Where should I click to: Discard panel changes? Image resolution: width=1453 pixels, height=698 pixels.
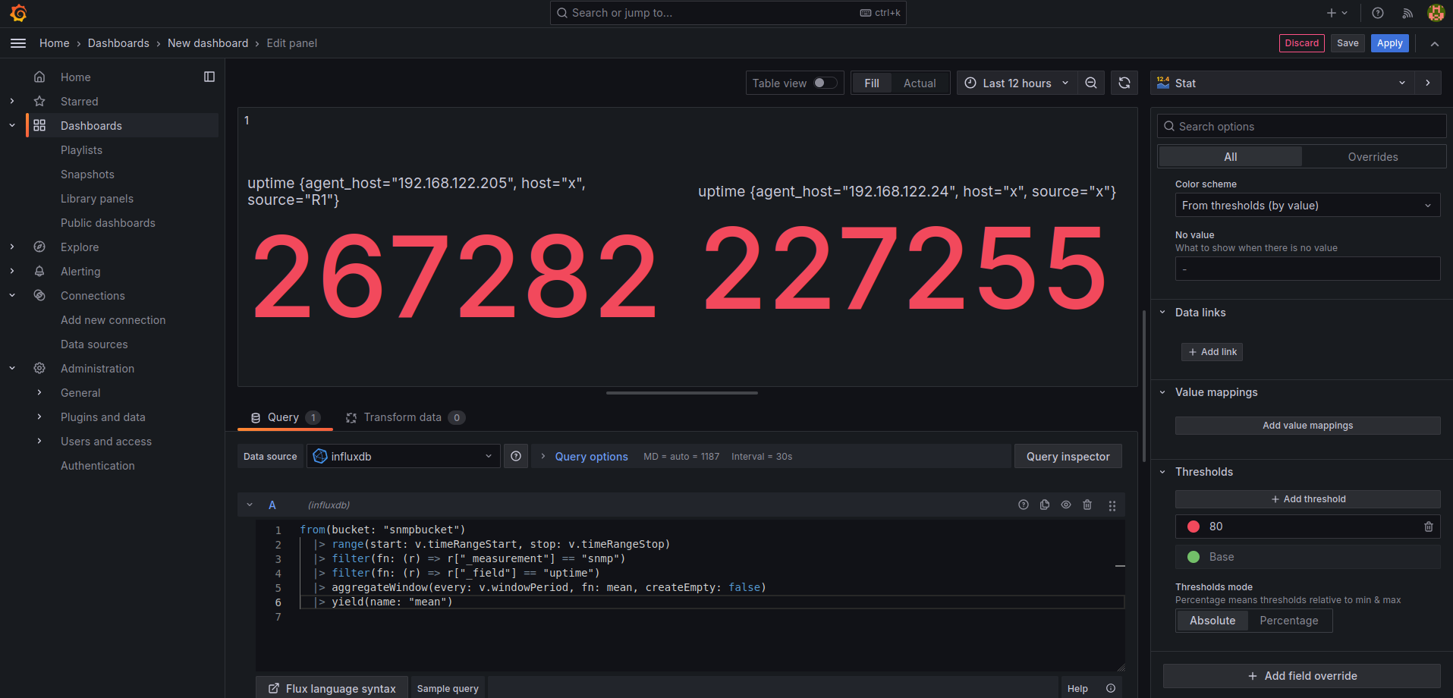[x=1301, y=43]
